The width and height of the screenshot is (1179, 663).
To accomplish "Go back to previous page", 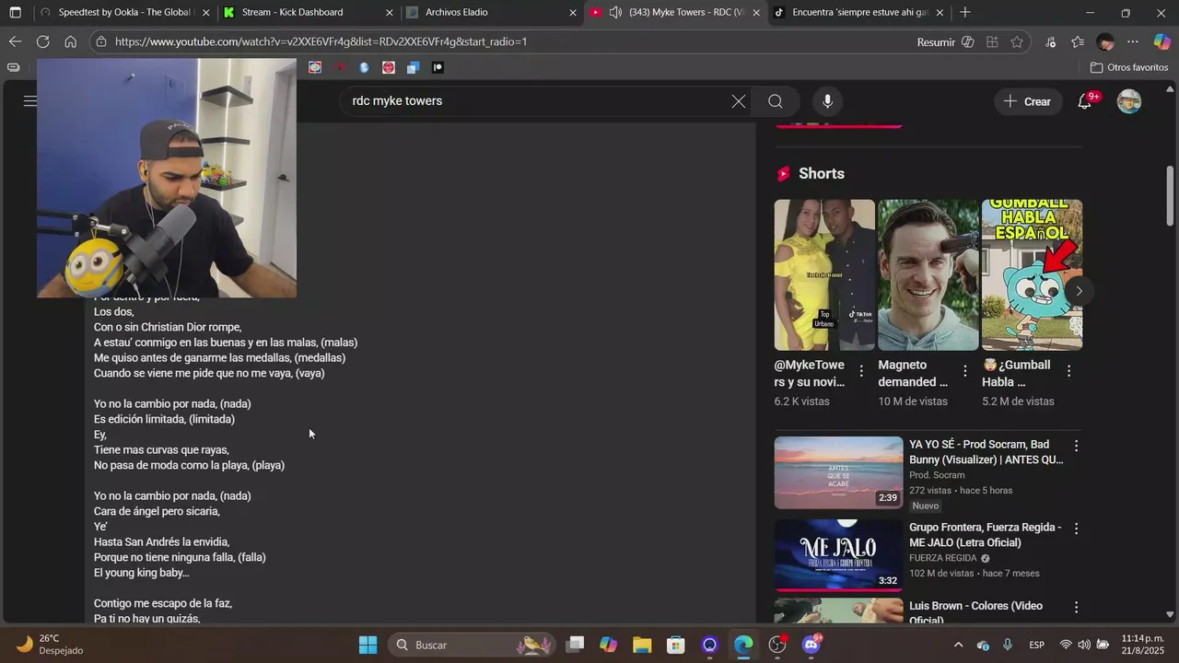I will pyautogui.click(x=15, y=41).
